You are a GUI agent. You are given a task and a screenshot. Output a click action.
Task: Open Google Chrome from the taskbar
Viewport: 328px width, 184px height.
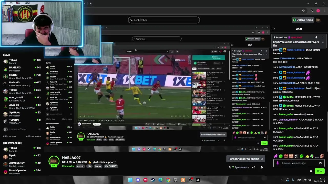coord(168,180)
